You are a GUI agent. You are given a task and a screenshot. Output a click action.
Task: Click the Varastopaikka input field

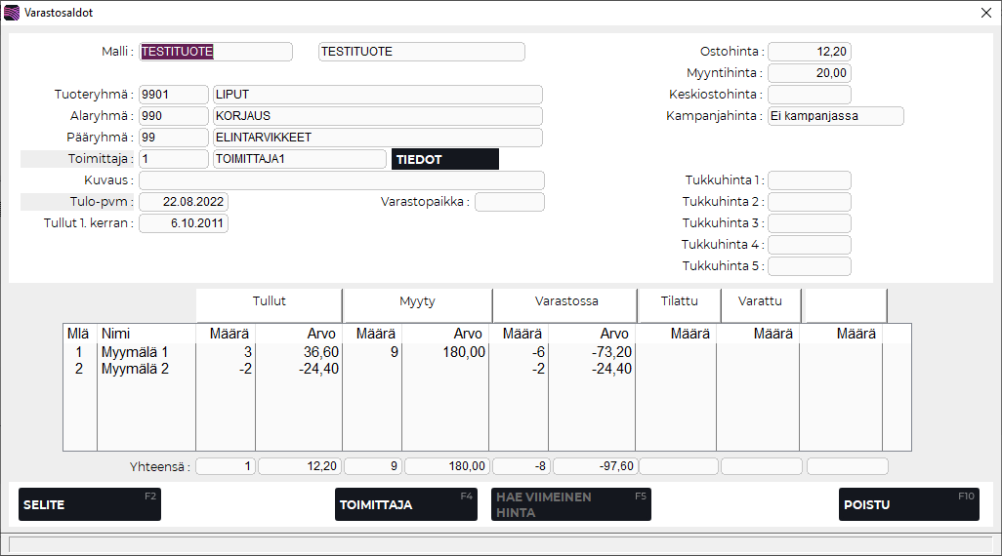[x=509, y=202]
